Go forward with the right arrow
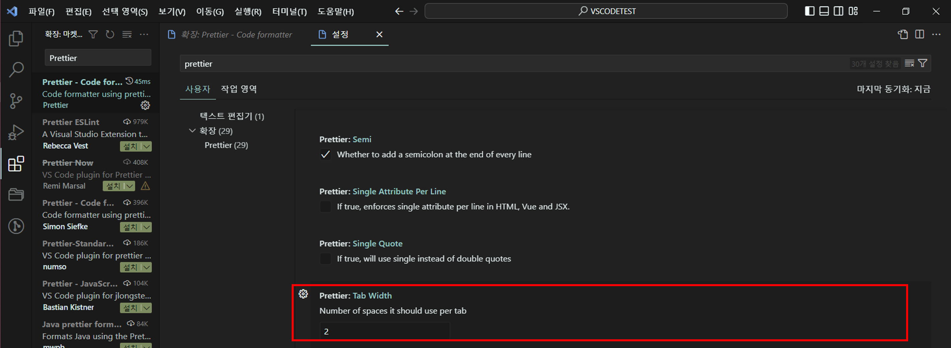 point(414,11)
